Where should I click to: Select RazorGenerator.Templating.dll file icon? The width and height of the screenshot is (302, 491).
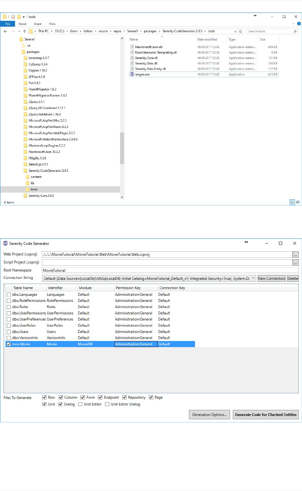[x=132, y=52]
